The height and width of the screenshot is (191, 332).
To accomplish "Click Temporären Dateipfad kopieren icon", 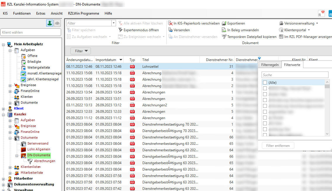I will pos(224,37).
